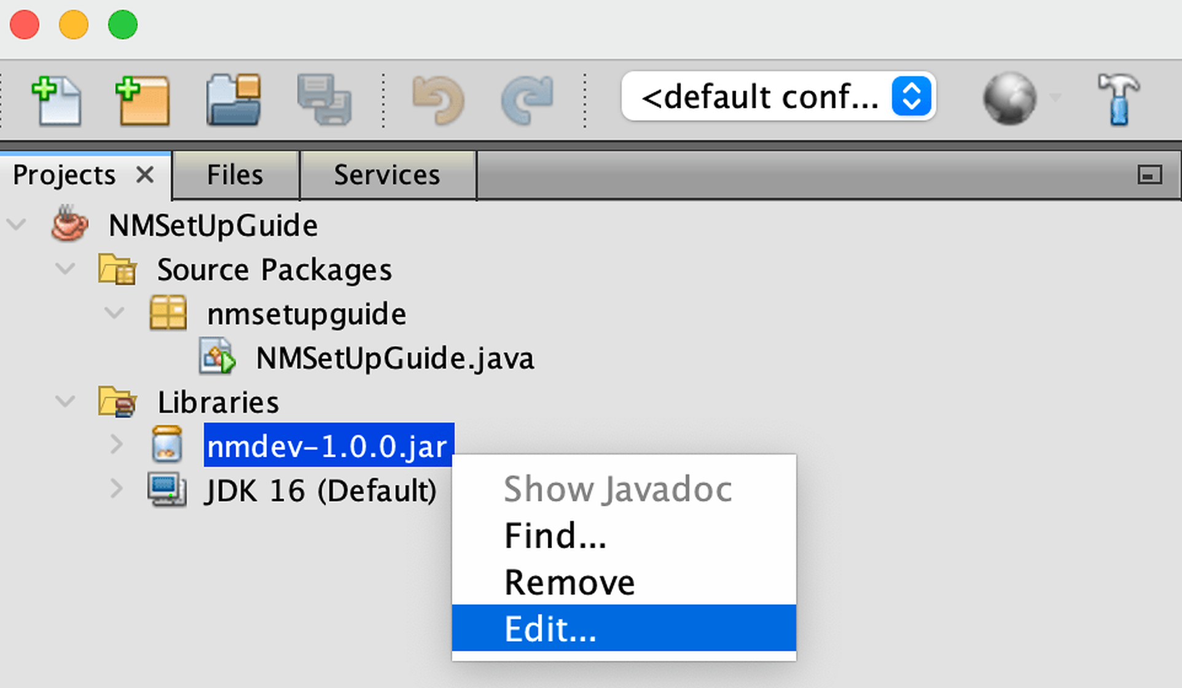Click the nmsetupguide package icon
This screenshot has height=688, width=1182.
click(168, 313)
